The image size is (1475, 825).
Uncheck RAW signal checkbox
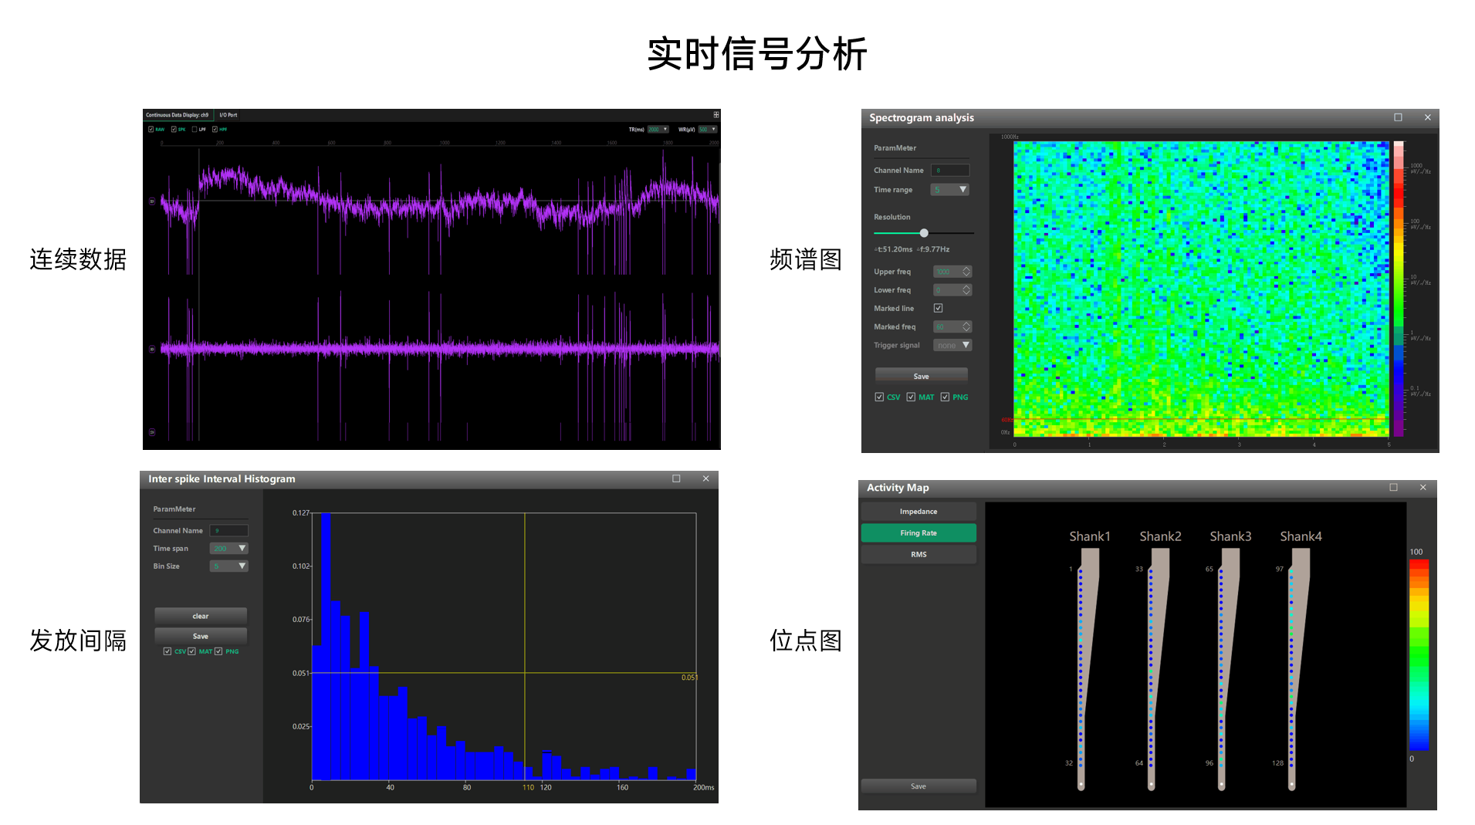tap(151, 130)
